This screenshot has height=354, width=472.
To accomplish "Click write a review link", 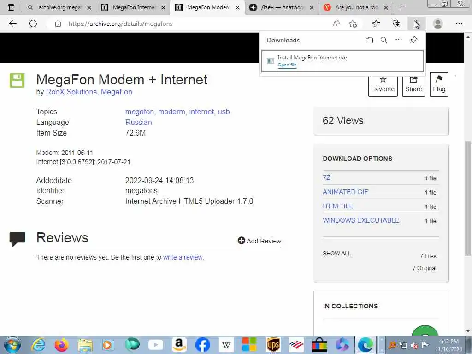I will (x=183, y=257).
